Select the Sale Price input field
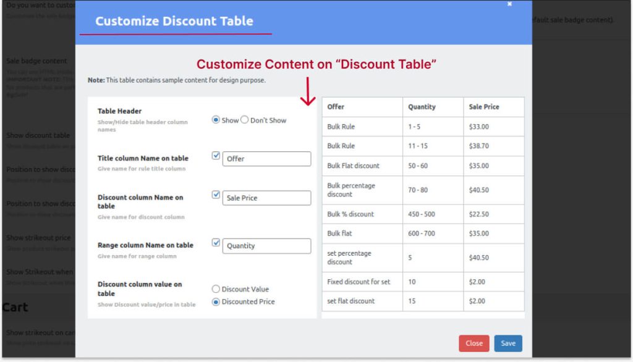Screen dimensions: 633x362 (x=266, y=198)
